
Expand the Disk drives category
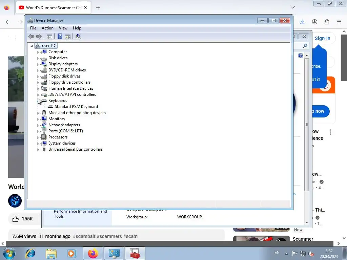38,58
